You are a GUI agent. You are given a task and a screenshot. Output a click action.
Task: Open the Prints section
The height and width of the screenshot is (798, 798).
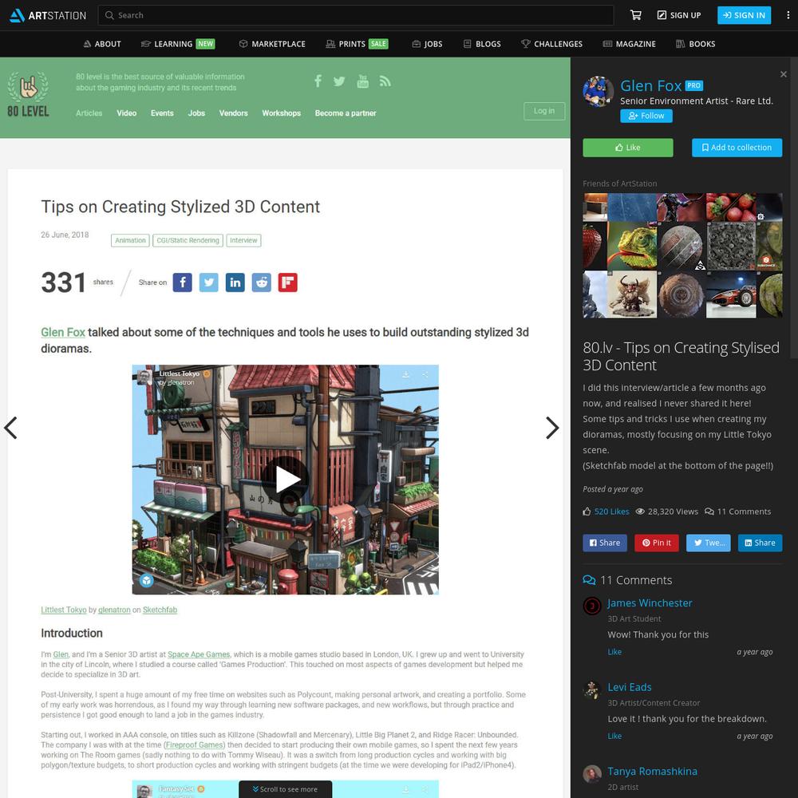click(x=357, y=44)
